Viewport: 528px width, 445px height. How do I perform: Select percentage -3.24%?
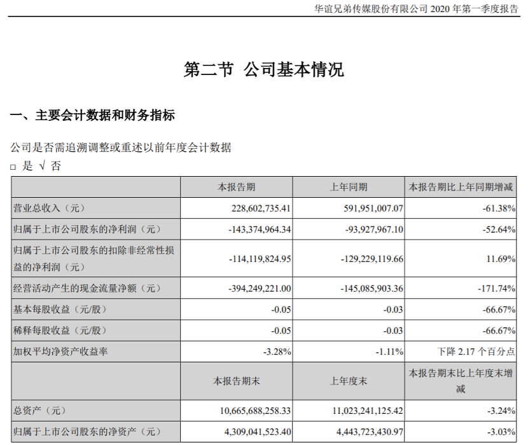pos(501,411)
